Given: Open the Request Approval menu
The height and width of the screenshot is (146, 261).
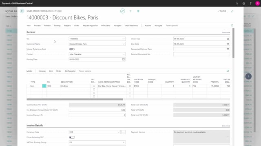Looking at the screenshot, I should [x=90, y=26].
